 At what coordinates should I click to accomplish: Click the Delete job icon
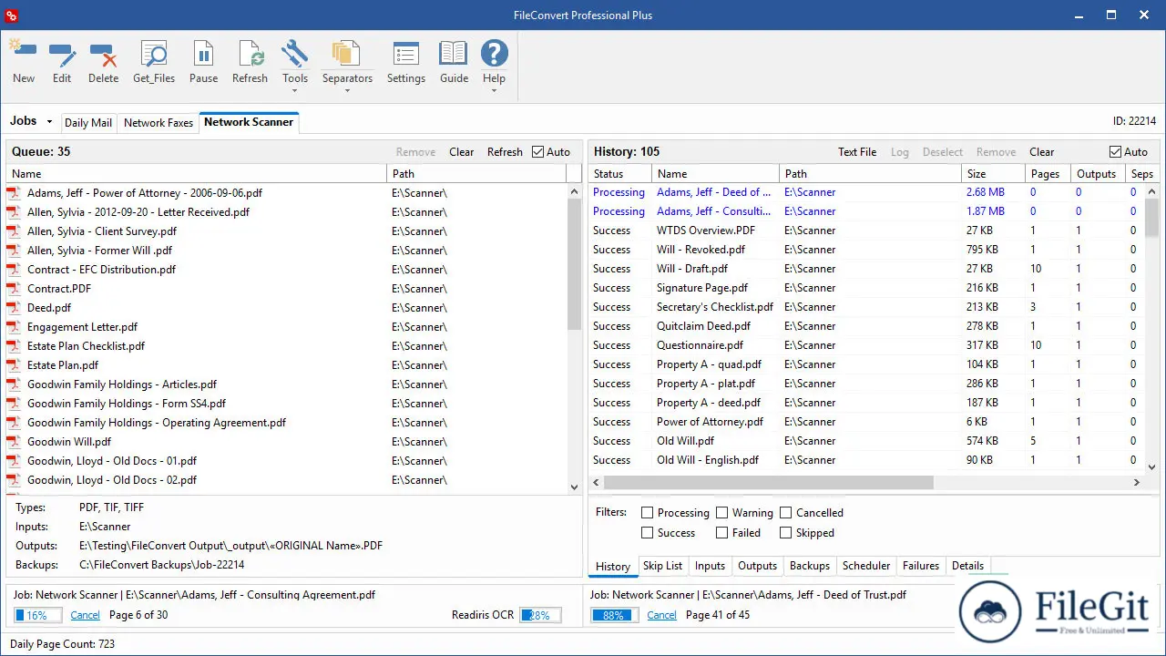pos(103,53)
